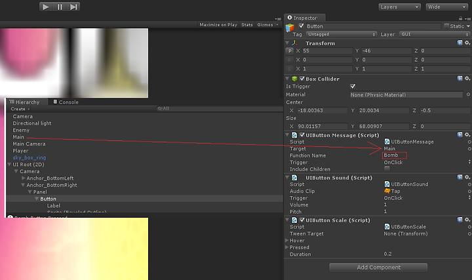Open UIButton Scale gear menu

467,220
